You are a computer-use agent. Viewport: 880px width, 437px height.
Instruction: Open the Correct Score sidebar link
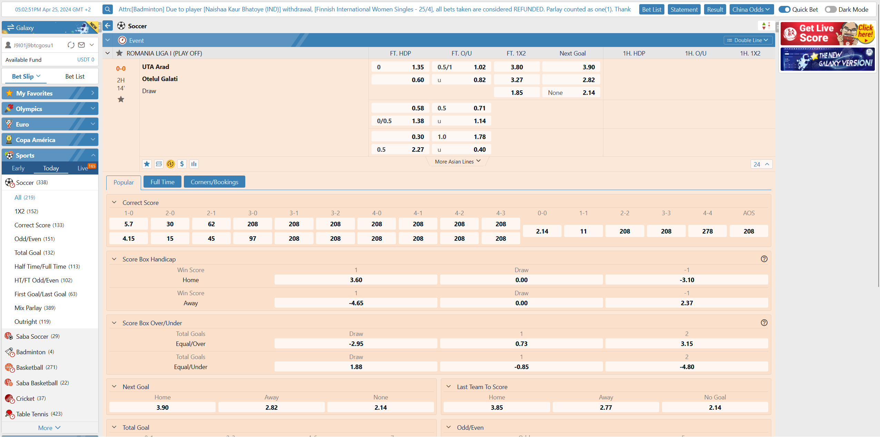(x=39, y=225)
